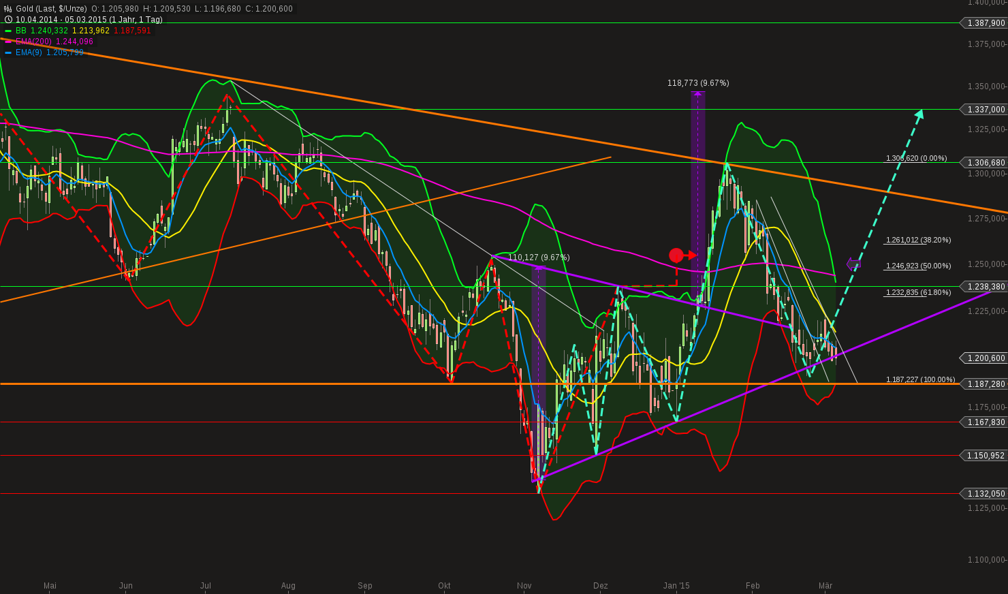Click the measurement label '118,773 (9.67%)'
The width and height of the screenshot is (1008, 594).
(x=698, y=83)
